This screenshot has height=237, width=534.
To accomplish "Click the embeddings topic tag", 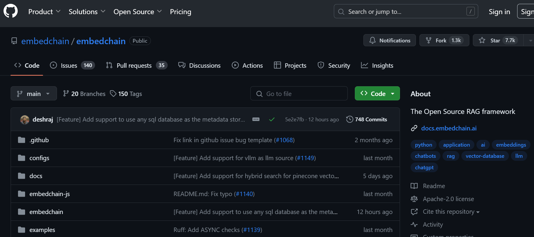I will (x=511, y=145).
